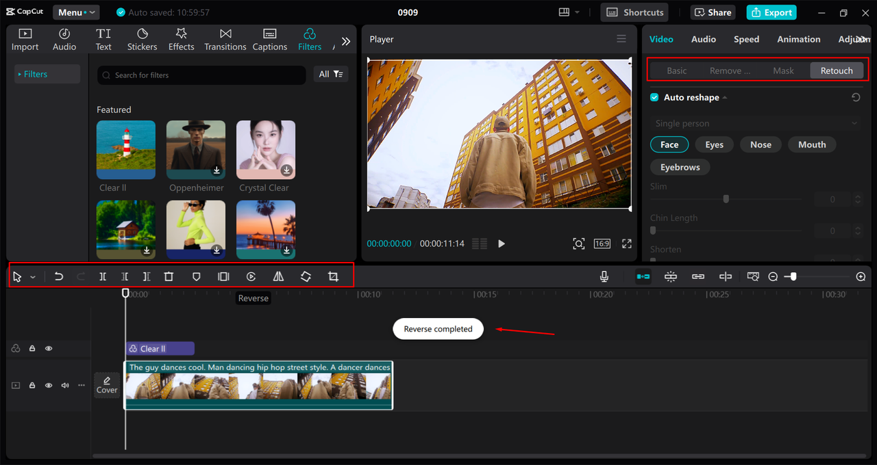The height and width of the screenshot is (465, 877).
Task: Lock the main video track
Action: [32, 386]
